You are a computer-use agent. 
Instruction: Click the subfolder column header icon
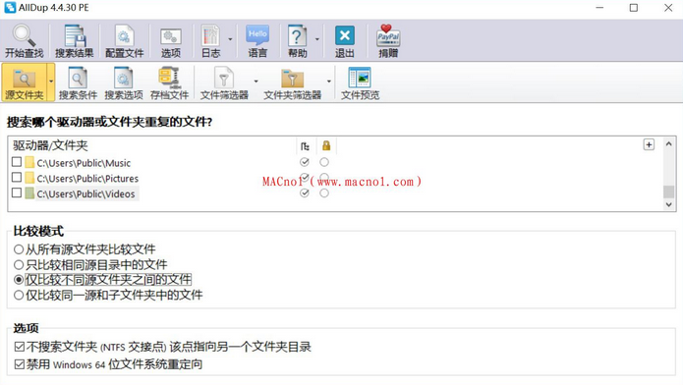(x=305, y=146)
